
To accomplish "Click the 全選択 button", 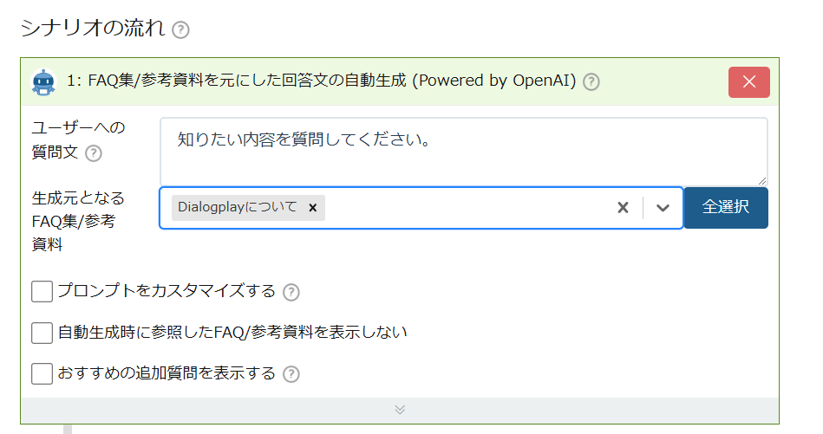I will [x=726, y=208].
